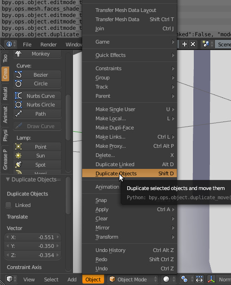Choose Duplicate Objects menu entry

tap(130, 173)
